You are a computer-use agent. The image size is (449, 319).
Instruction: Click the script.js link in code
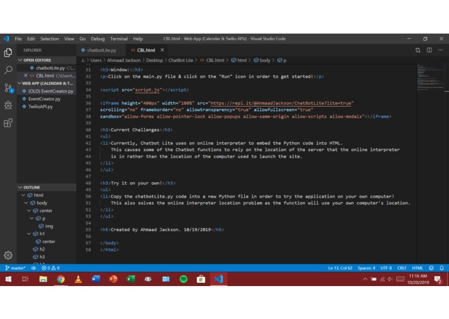point(147,90)
